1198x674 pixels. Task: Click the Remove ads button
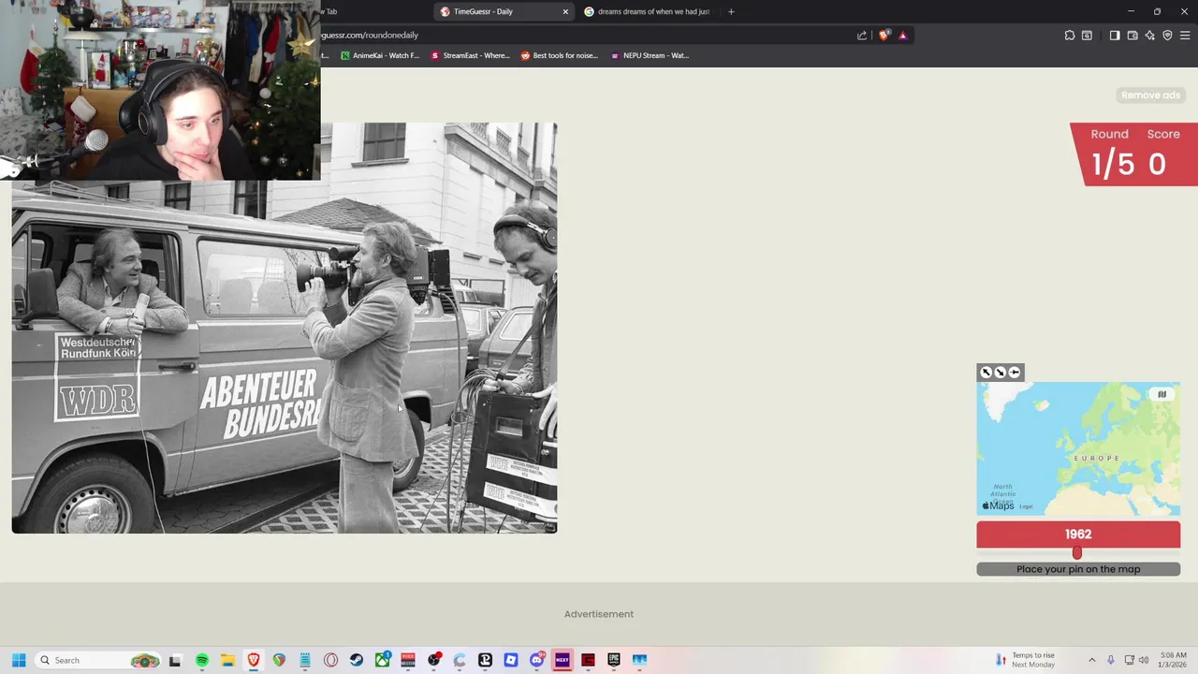1150,95
